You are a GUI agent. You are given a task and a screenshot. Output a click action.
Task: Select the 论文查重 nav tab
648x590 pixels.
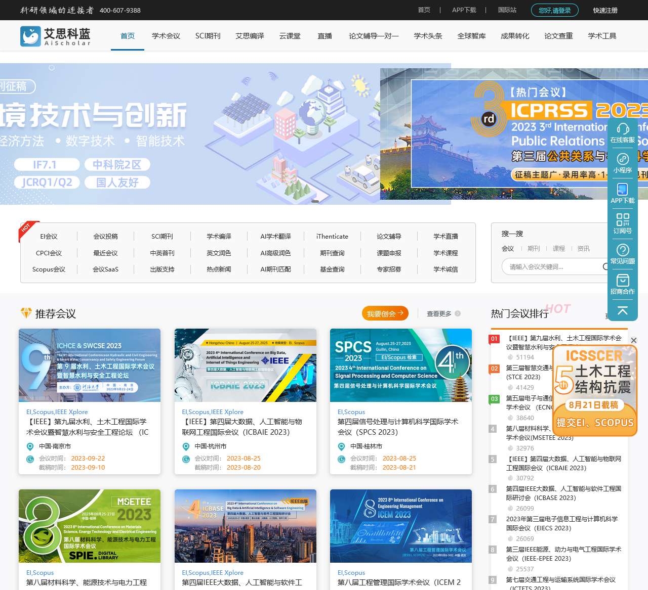(x=559, y=36)
